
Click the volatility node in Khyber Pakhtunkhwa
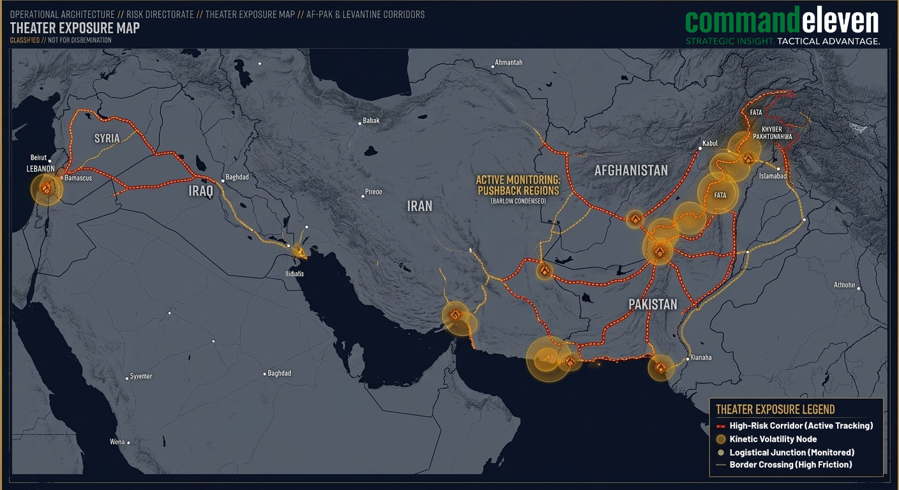pos(747,158)
